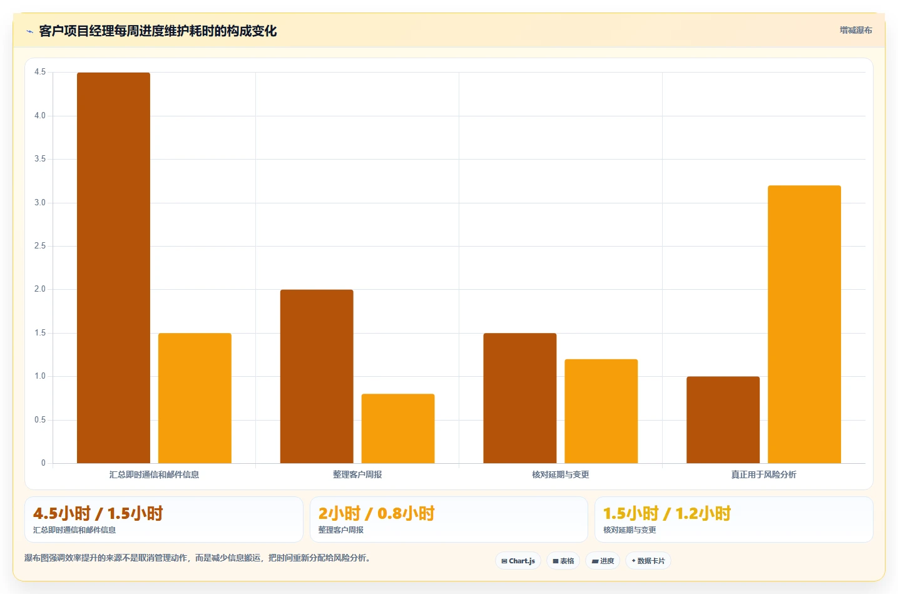Click the axis label 核对延期与变更

pyautogui.click(x=561, y=474)
